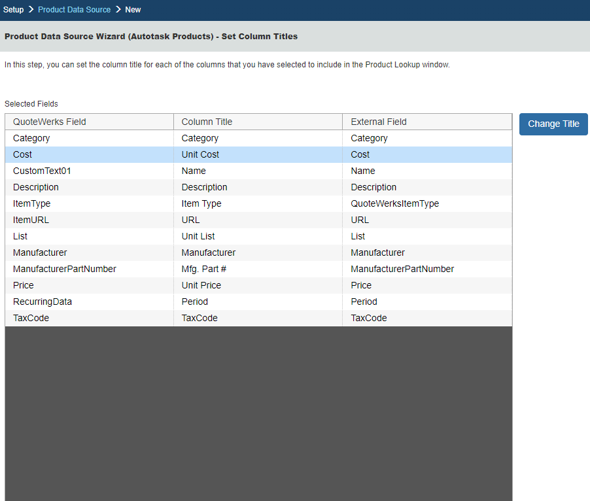This screenshot has width=590, height=501.
Task: Select the Unit List column title cell
Action: click(x=198, y=237)
